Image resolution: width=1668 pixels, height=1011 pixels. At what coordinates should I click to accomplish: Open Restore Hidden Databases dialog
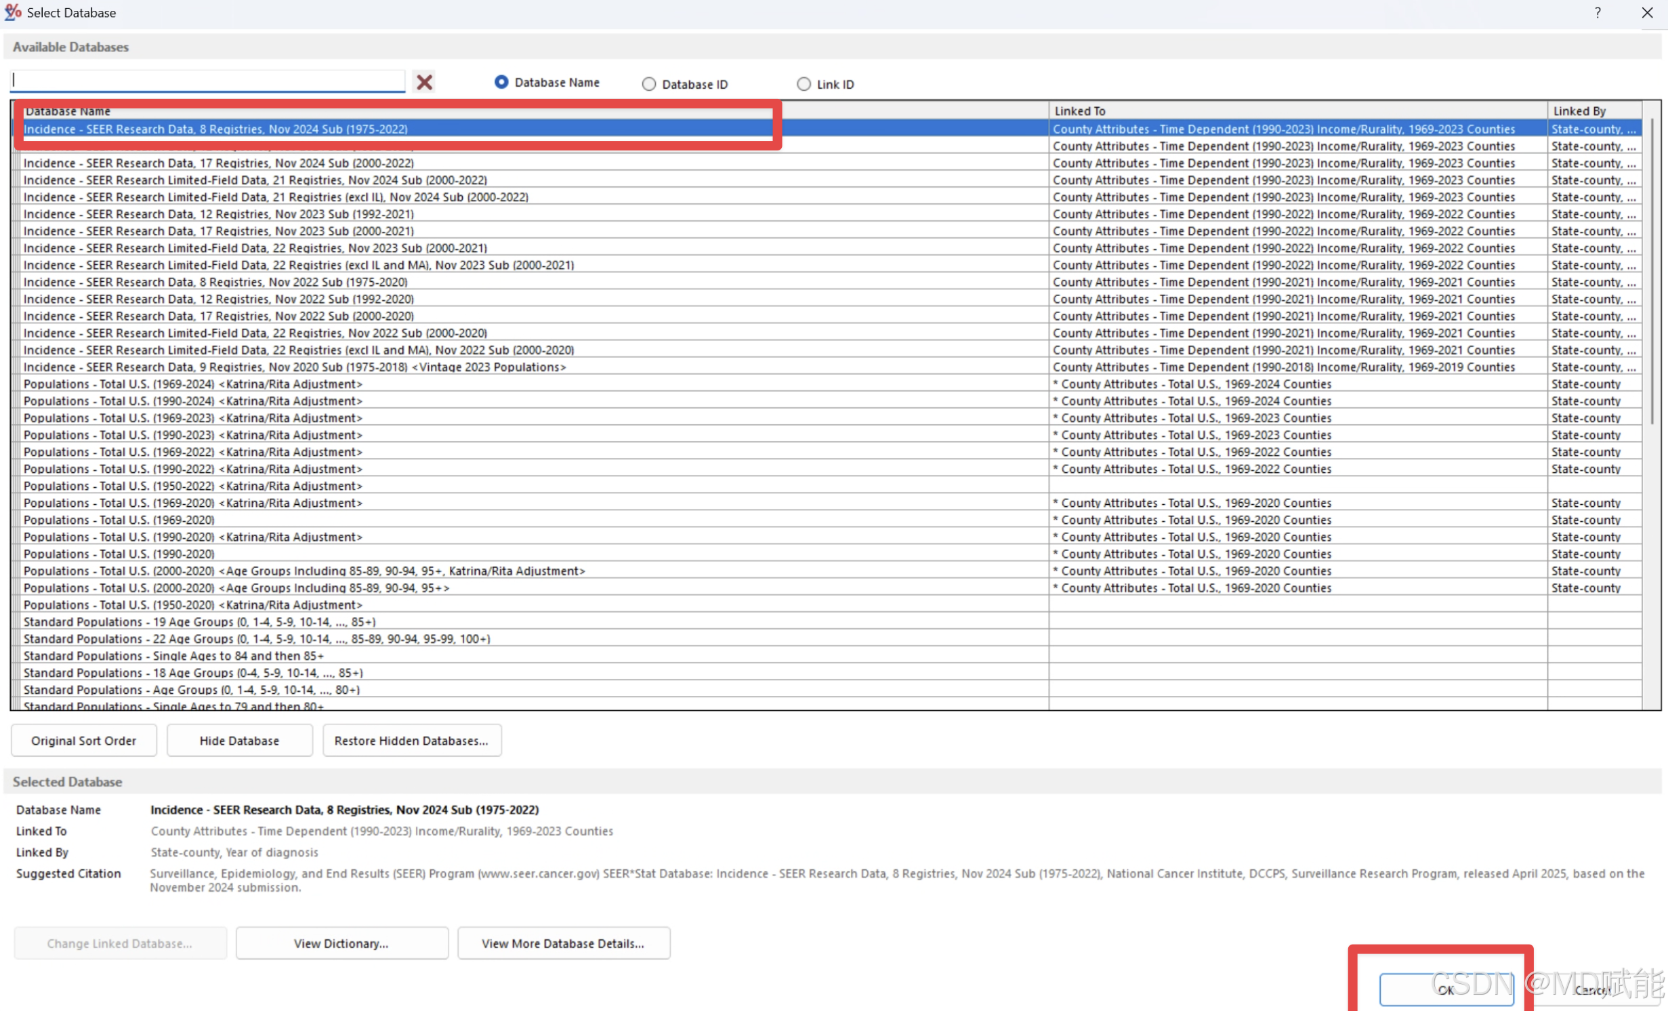(x=411, y=741)
